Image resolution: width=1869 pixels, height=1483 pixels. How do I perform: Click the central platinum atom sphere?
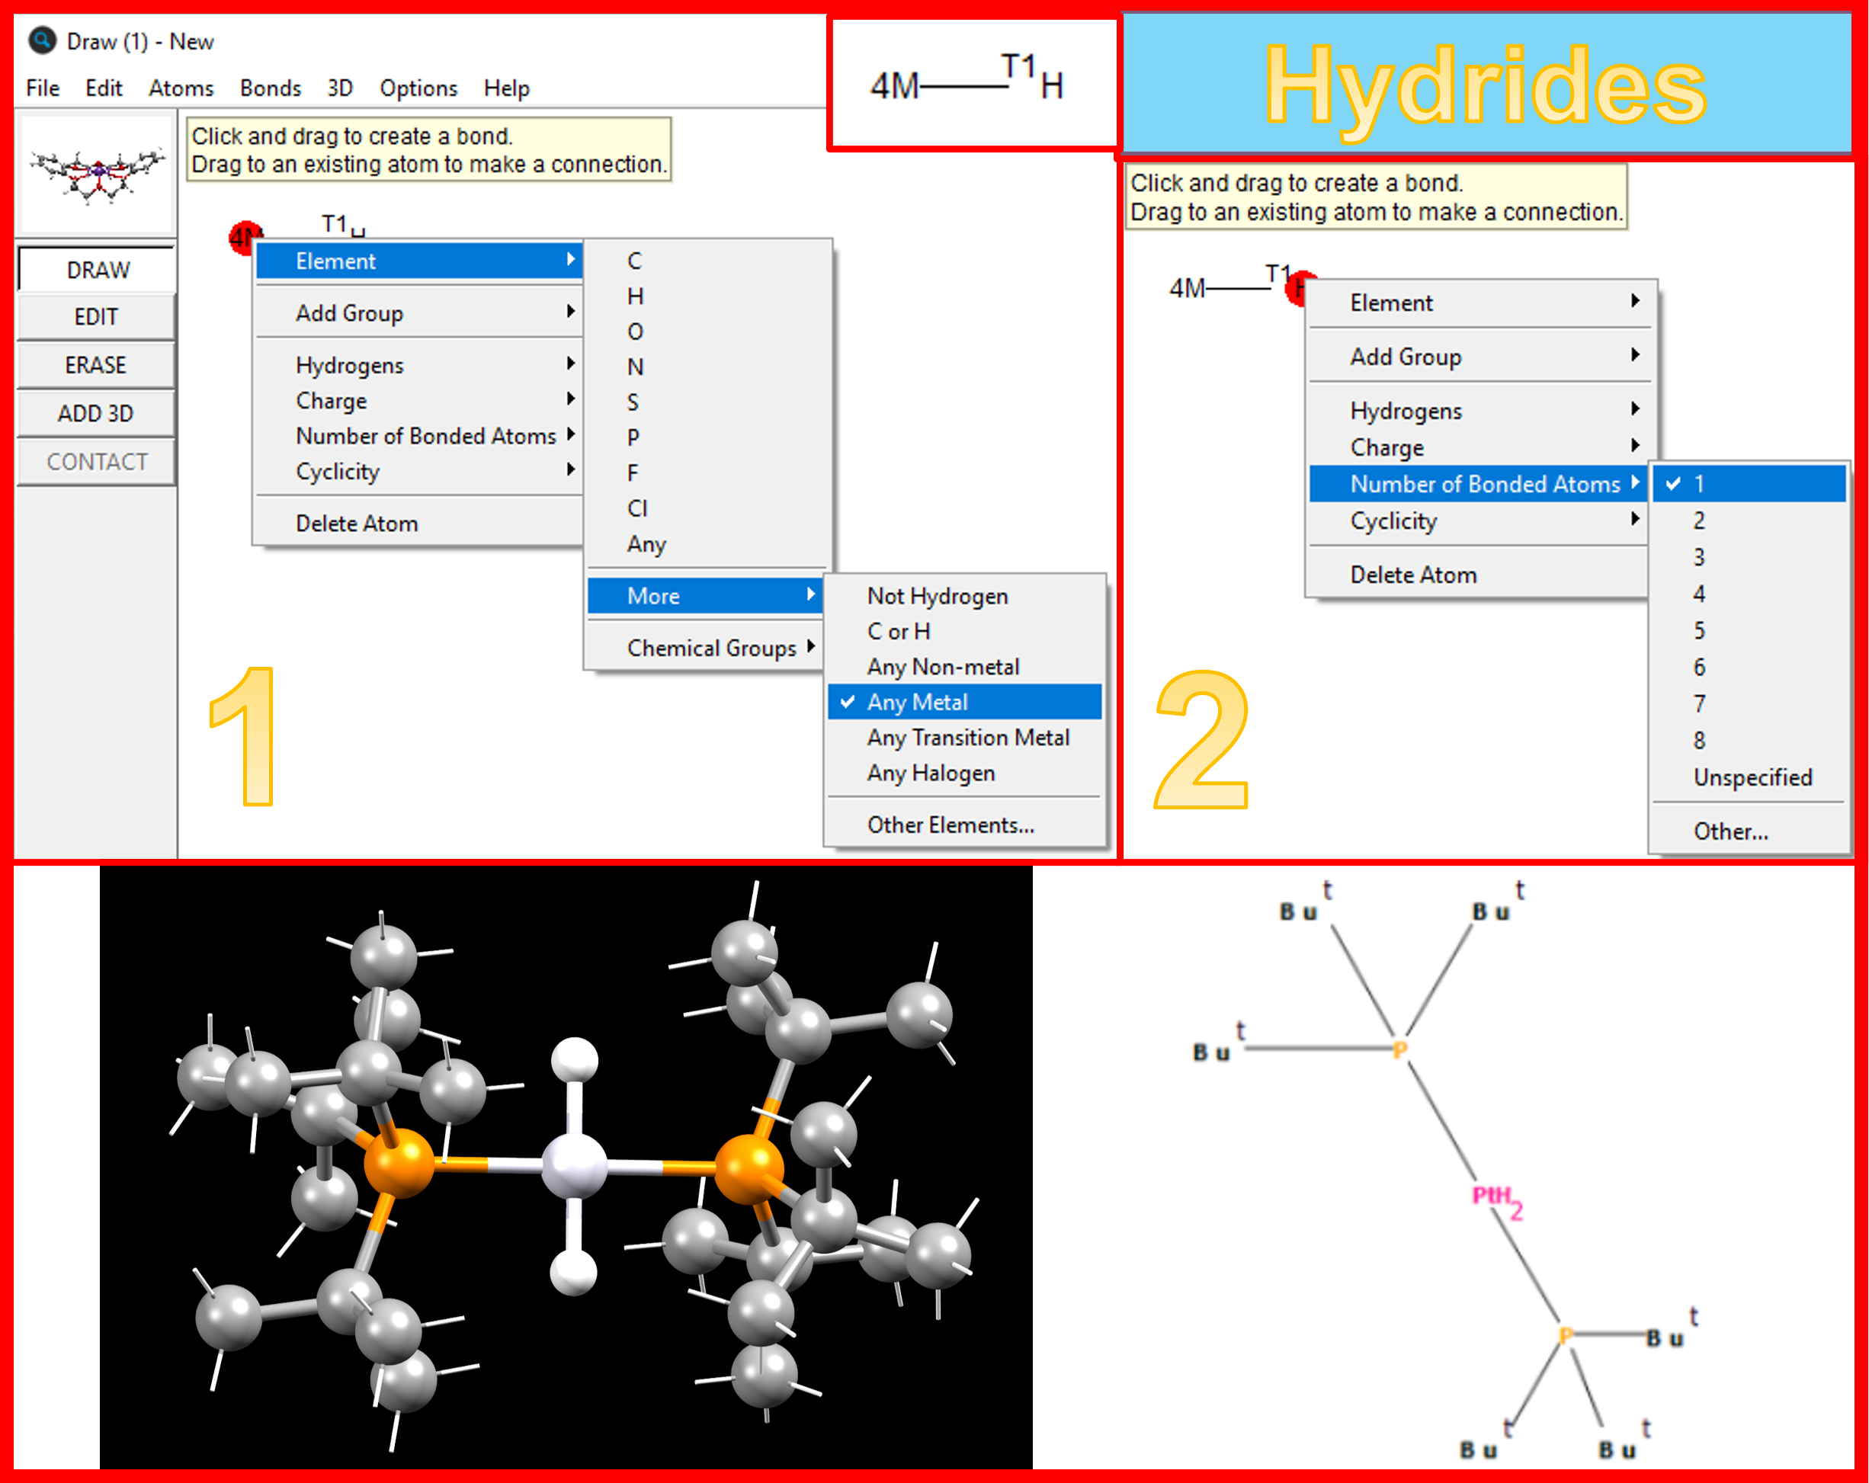click(574, 1166)
